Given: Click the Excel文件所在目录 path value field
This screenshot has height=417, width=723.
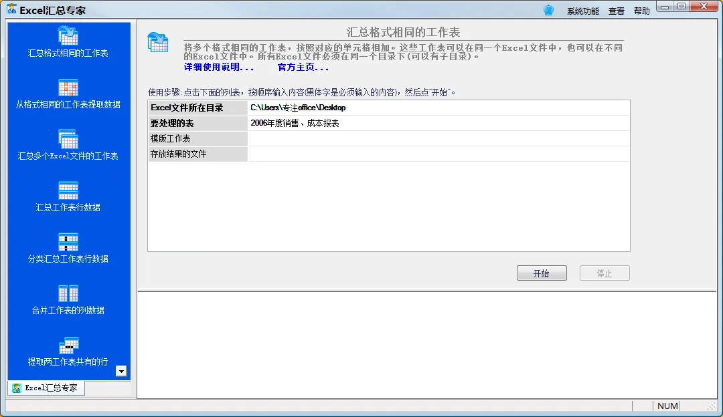Looking at the screenshot, I should pyautogui.click(x=438, y=108).
